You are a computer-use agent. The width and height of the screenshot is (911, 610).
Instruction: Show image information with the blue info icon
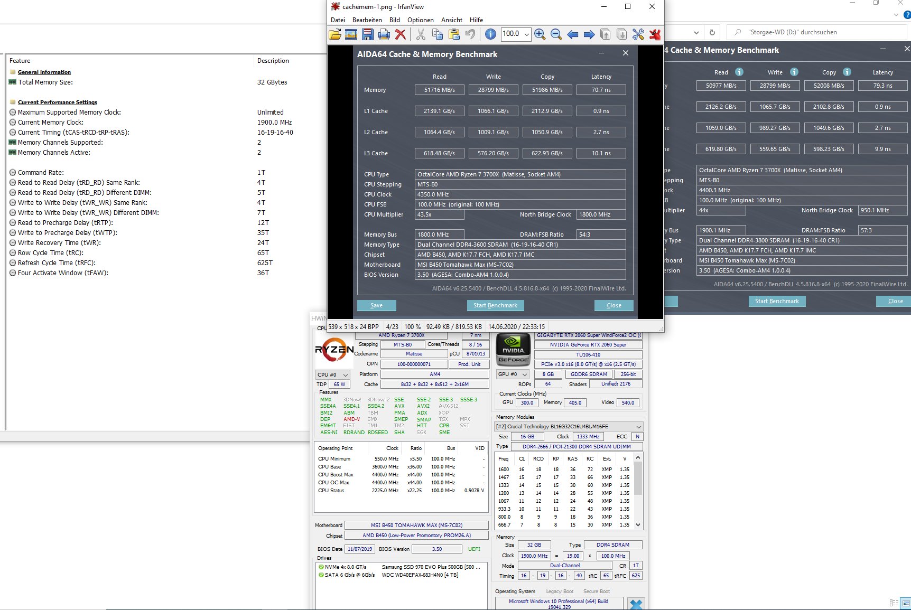[x=490, y=34]
